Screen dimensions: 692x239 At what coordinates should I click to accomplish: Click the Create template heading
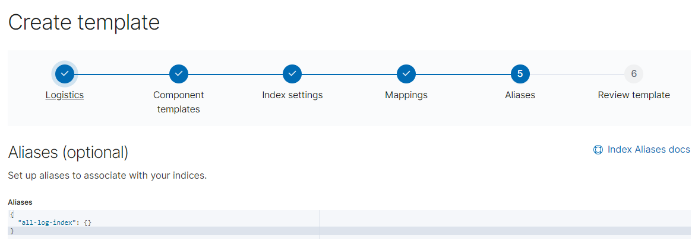84,22
